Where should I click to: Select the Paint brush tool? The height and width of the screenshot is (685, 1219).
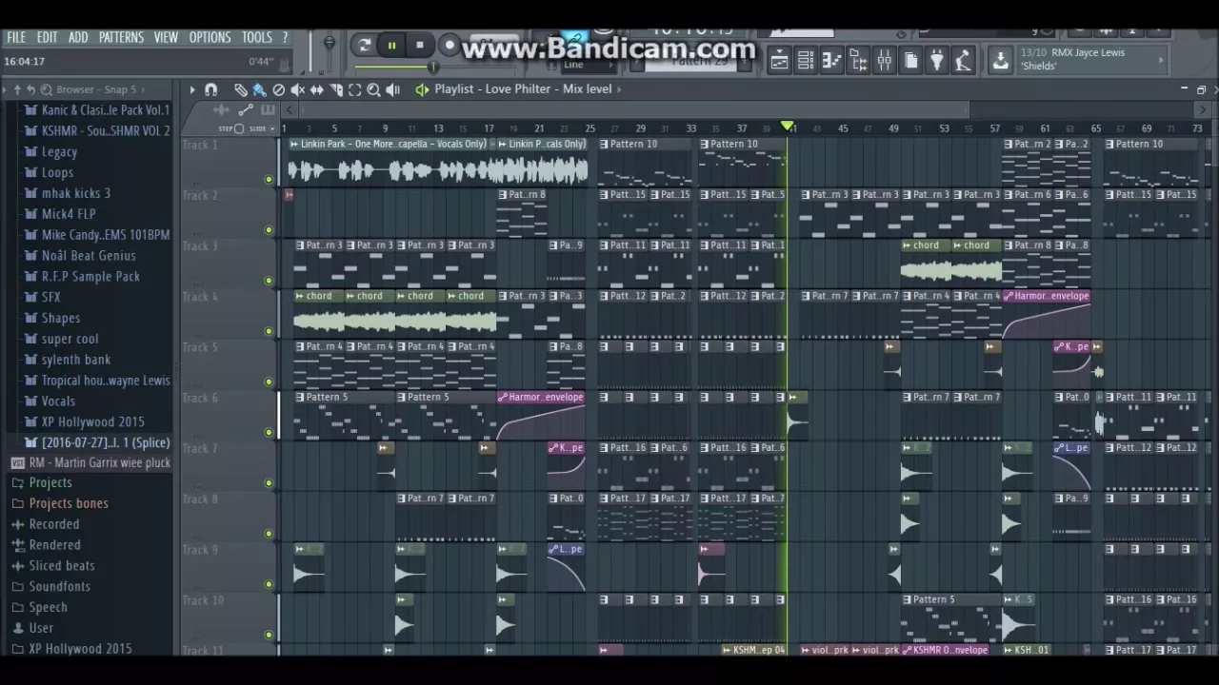[259, 89]
